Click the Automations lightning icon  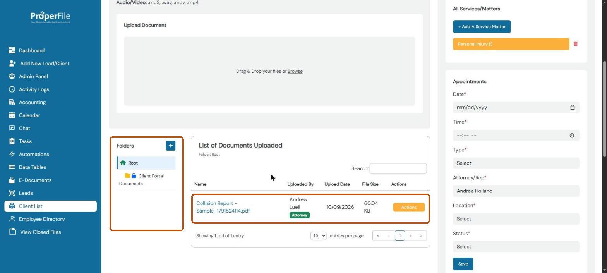pos(12,154)
